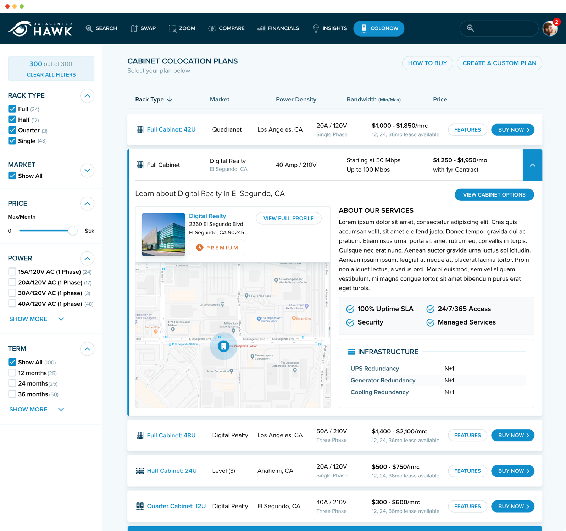The width and height of the screenshot is (566, 531).
Task: Click the ColoNow server icon
Action: [364, 28]
